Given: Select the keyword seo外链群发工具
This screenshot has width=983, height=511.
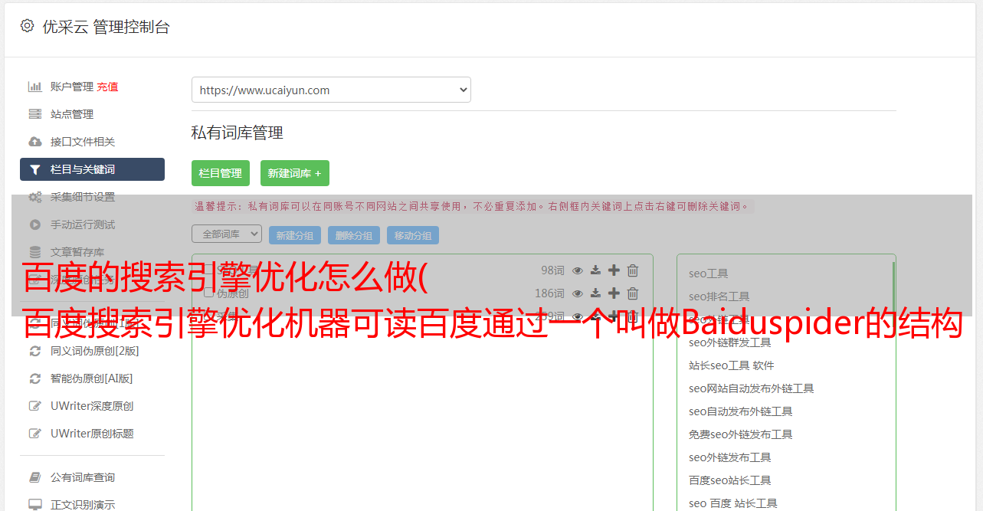Looking at the screenshot, I should 729,342.
